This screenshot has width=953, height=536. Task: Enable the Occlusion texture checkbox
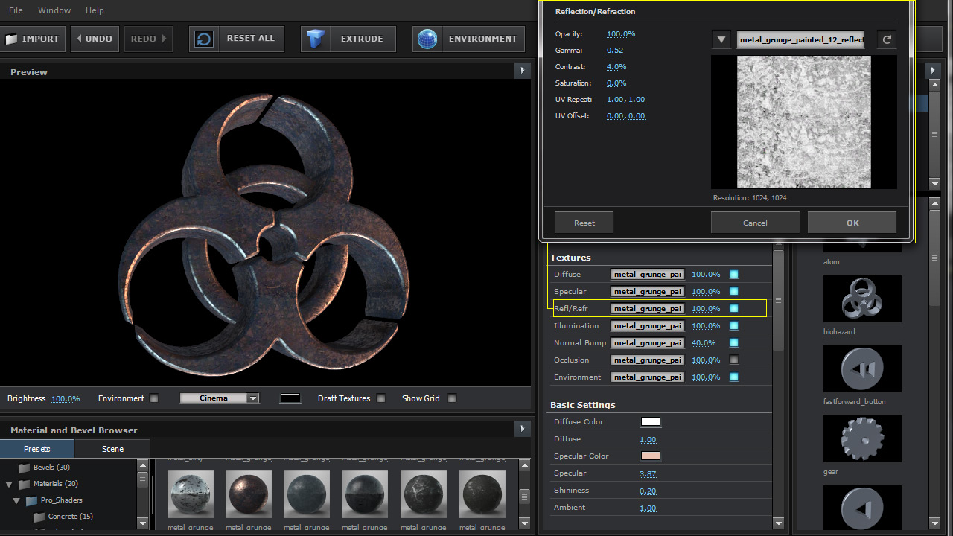tap(734, 360)
